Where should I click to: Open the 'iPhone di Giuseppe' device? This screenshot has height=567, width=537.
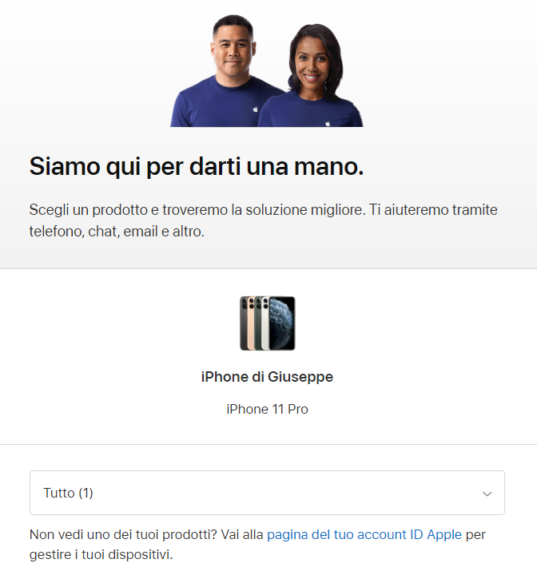[267, 377]
